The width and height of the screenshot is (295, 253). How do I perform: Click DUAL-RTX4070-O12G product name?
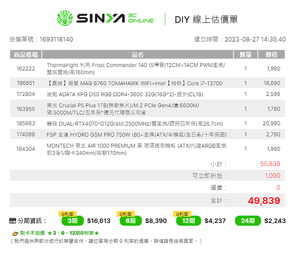(x=135, y=124)
